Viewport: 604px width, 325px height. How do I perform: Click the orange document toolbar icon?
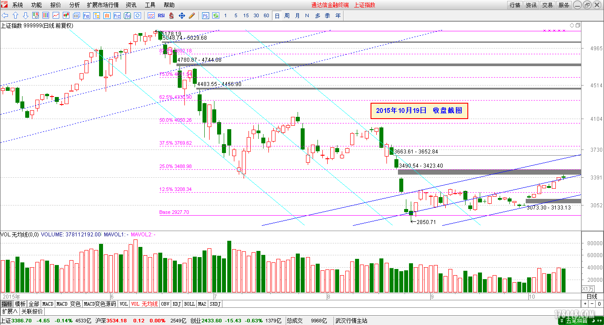(107, 15)
